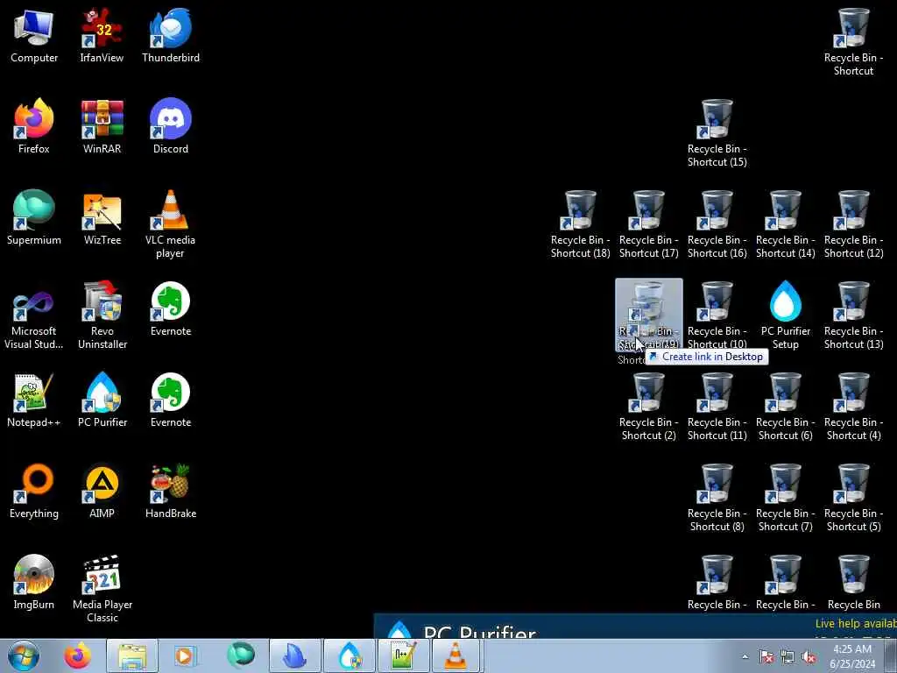Click the Show desktop button at taskbar end
Viewport: 897px width, 673px height.
coord(891,655)
